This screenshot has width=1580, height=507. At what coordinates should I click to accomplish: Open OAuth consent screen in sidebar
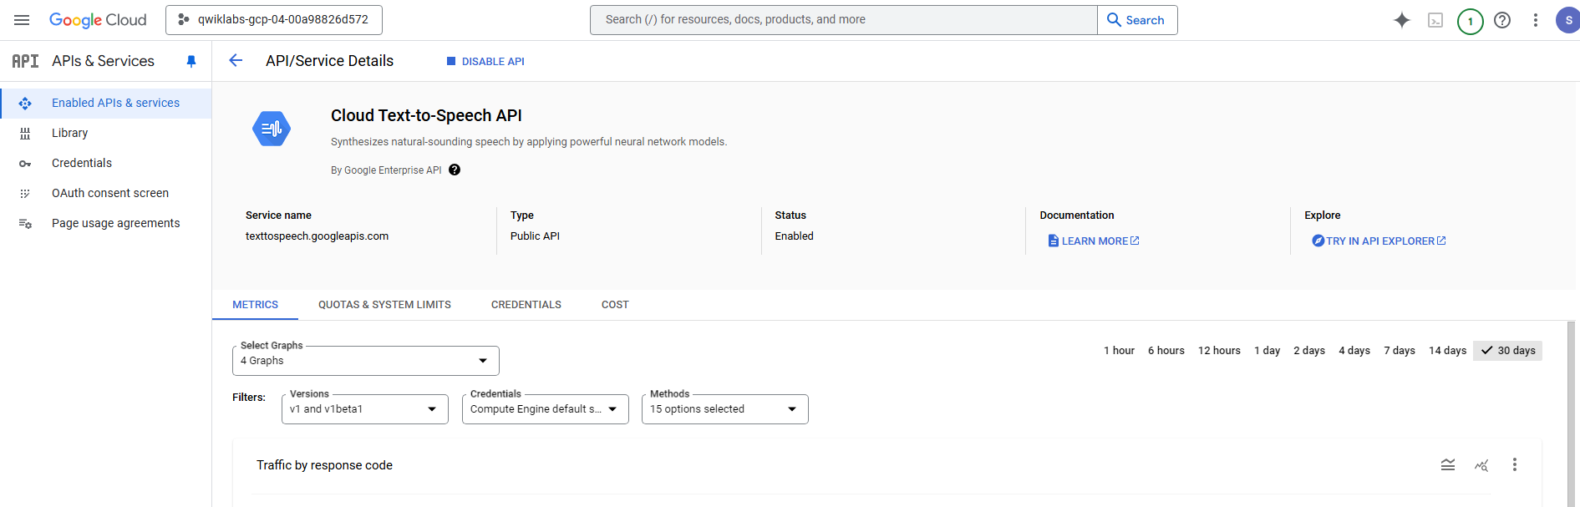[106, 194]
